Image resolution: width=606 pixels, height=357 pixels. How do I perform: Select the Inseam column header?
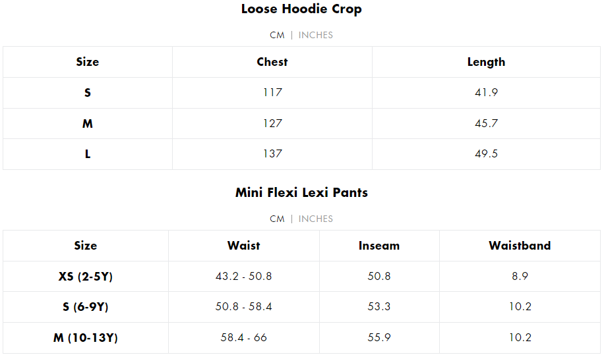379,246
